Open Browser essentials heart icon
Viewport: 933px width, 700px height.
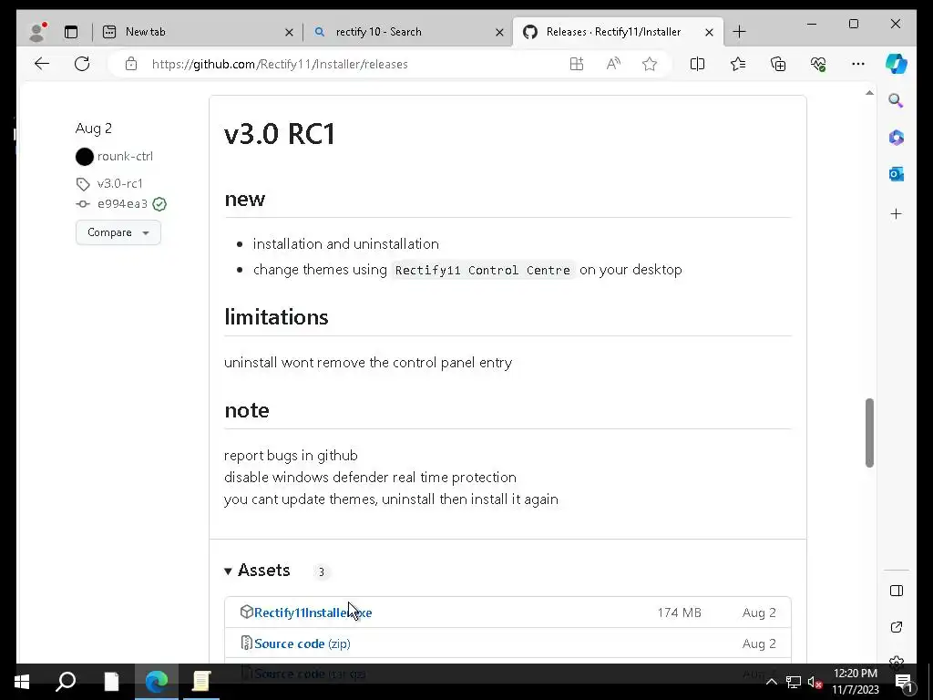[819, 64]
